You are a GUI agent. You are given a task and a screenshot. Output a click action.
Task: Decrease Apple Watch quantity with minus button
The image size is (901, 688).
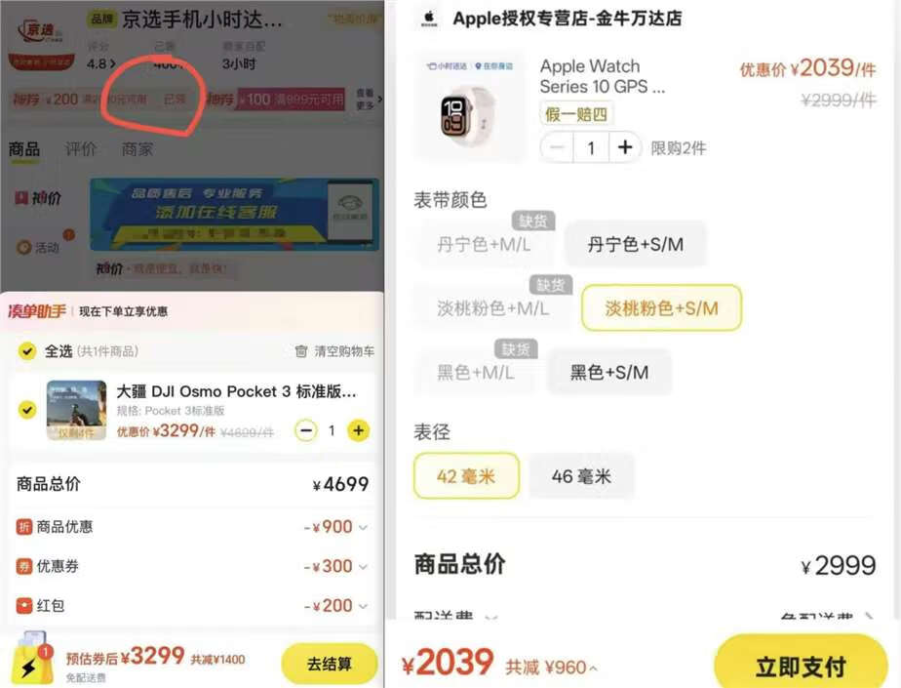coord(557,147)
